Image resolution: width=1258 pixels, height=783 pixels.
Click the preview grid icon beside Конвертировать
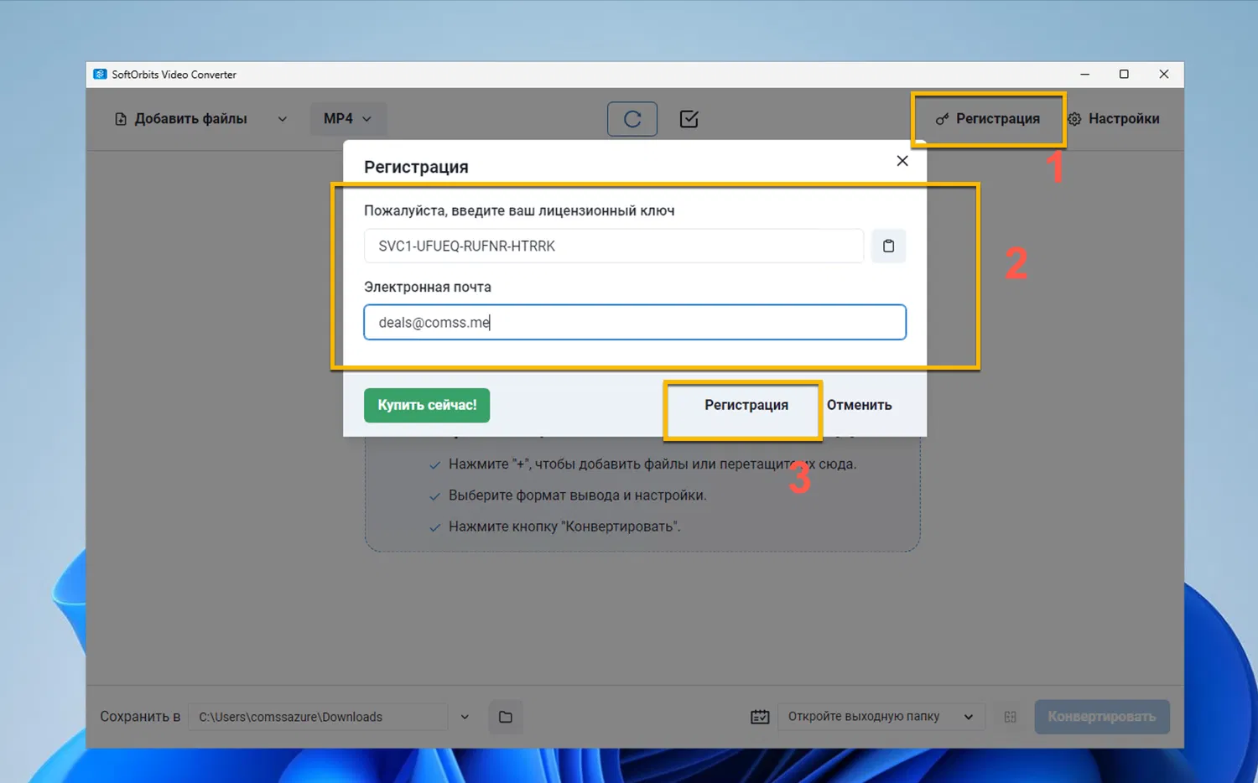click(x=1010, y=716)
